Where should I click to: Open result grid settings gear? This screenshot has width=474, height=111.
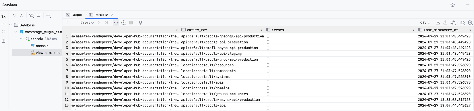click(x=470, y=22)
